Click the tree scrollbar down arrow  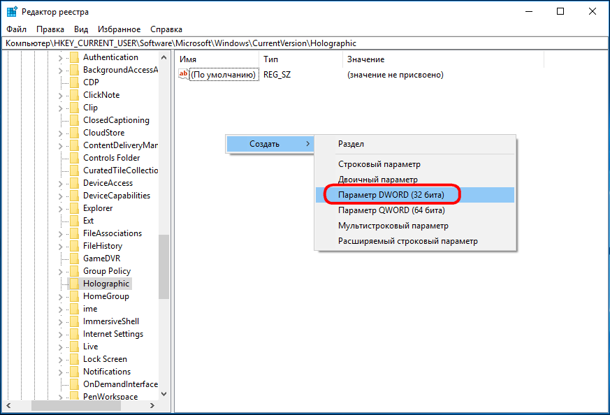tap(164, 393)
